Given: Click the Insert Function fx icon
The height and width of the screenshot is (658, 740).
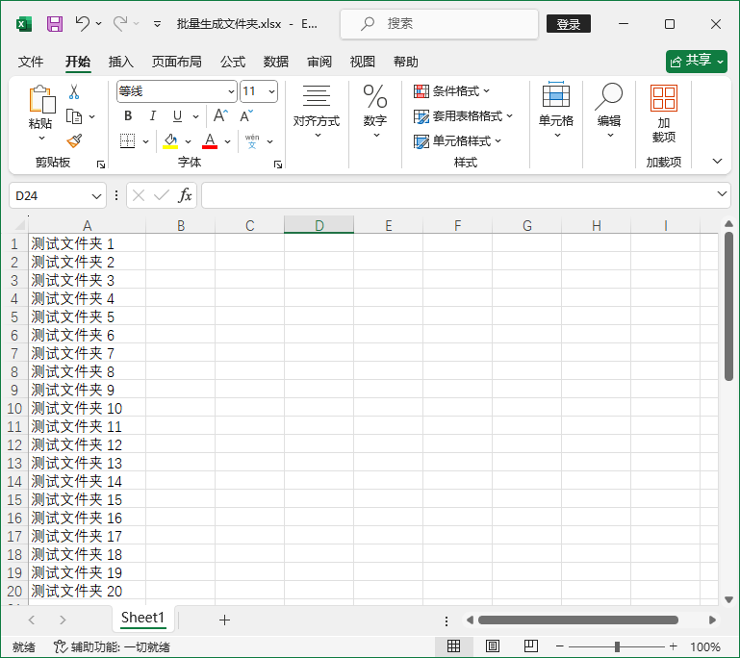Looking at the screenshot, I should click(185, 195).
